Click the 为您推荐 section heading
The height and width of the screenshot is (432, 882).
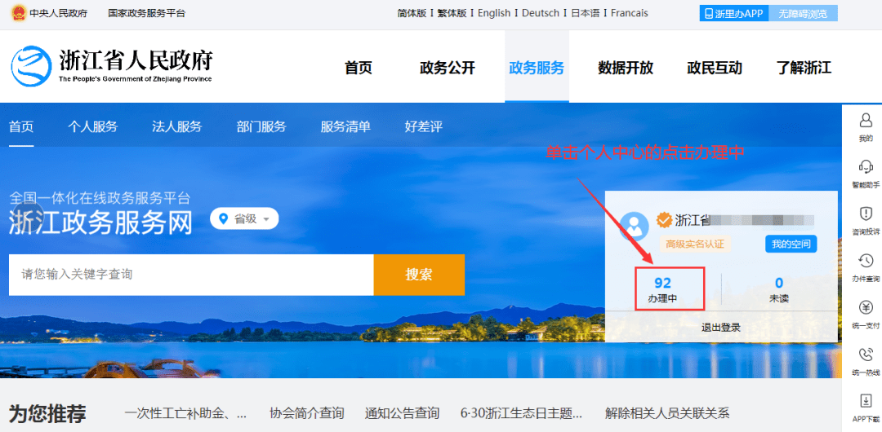tap(48, 414)
